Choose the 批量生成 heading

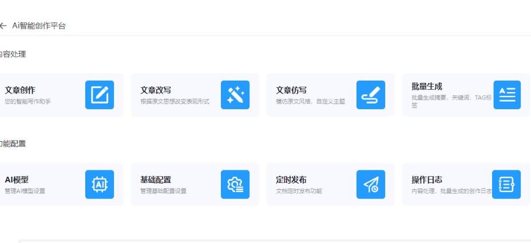click(427, 87)
